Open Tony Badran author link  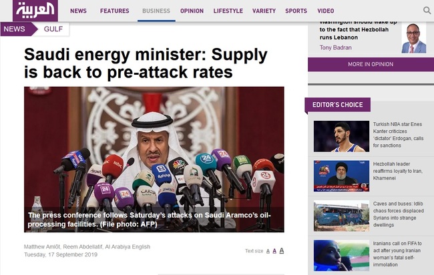coord(335,47)
